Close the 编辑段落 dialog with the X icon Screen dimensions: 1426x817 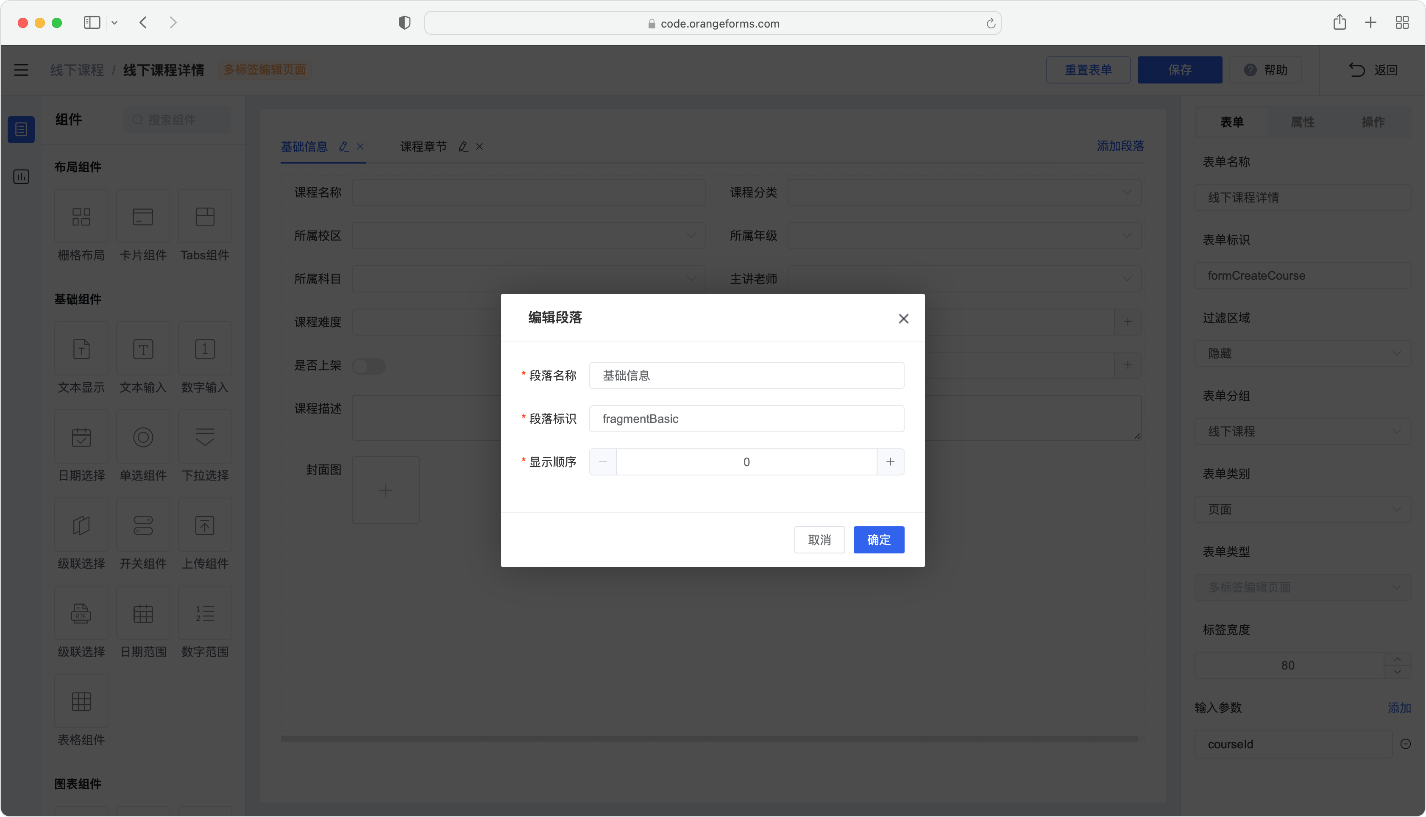(x=903, y=319)
